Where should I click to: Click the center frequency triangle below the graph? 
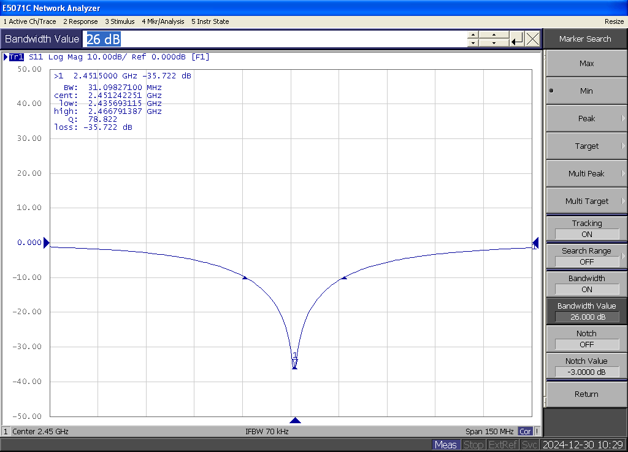point(295,421)
